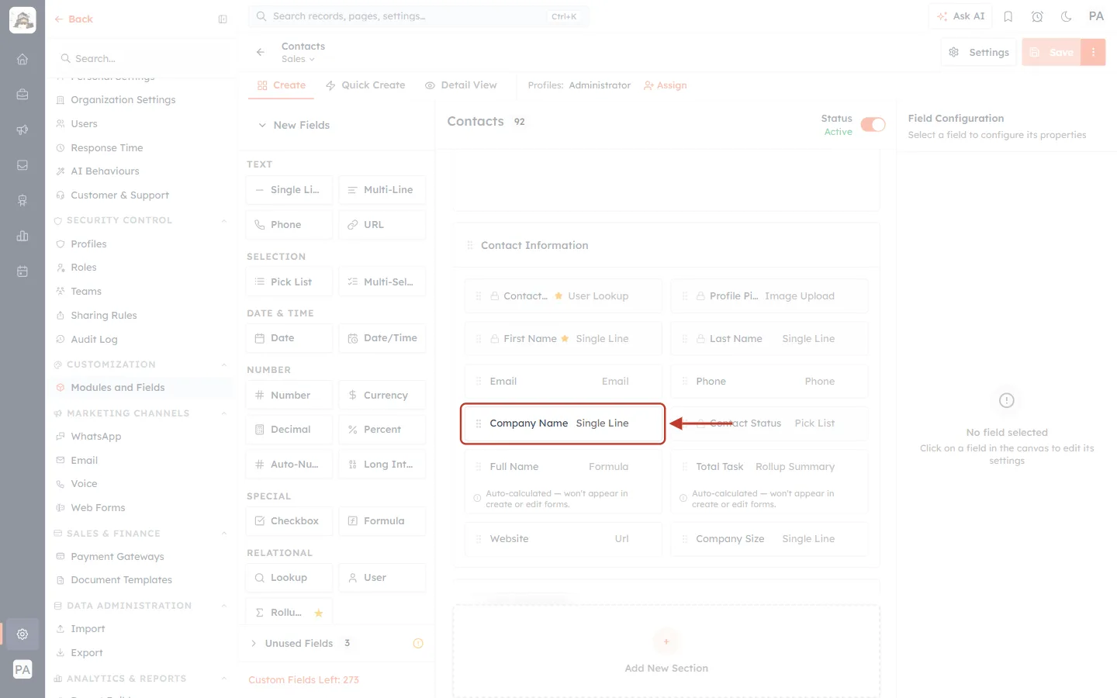Select the Company Name field in canvas
This screenshot has width=1117, height=698.
coord(563,423)
